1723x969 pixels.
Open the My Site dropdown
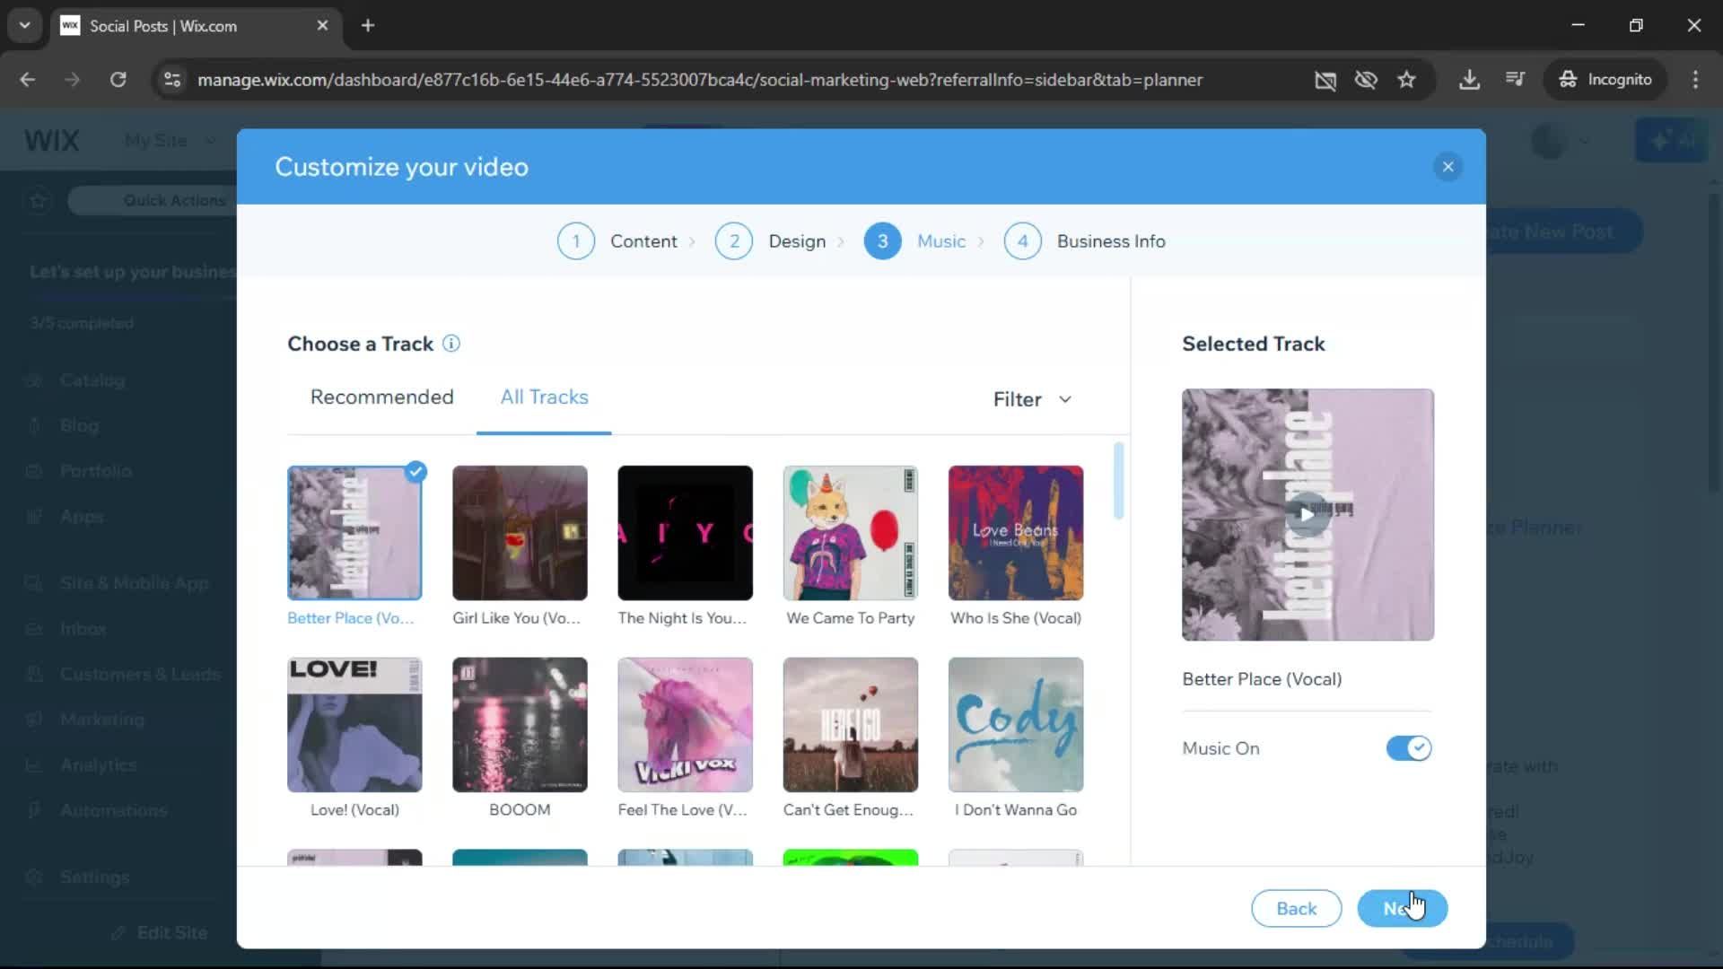coord(171,141)
